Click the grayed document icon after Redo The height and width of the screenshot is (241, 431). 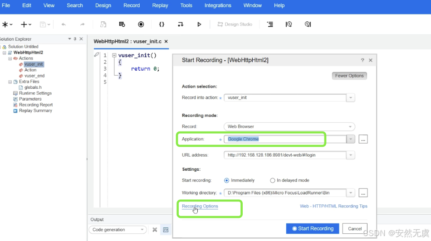[x=103, y=24]
